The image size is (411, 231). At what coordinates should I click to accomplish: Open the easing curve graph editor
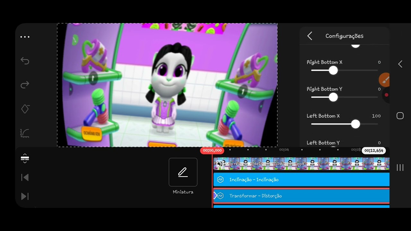click(25, 133)
